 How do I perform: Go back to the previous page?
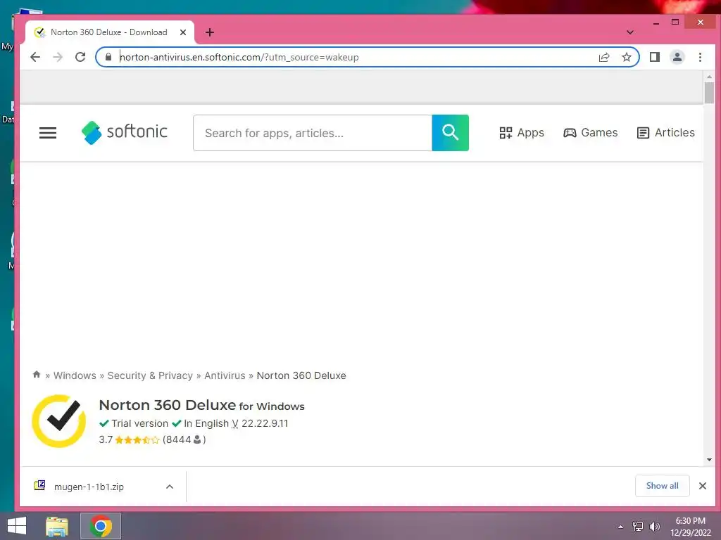click(35, 57)
